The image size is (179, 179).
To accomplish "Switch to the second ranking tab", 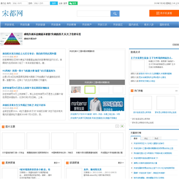I will [146, 138].
